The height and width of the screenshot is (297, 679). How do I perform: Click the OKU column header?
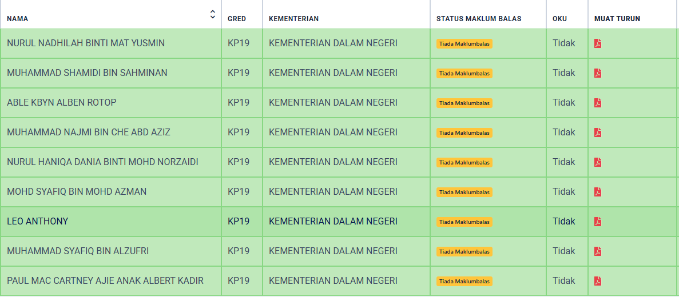(559, 19)
